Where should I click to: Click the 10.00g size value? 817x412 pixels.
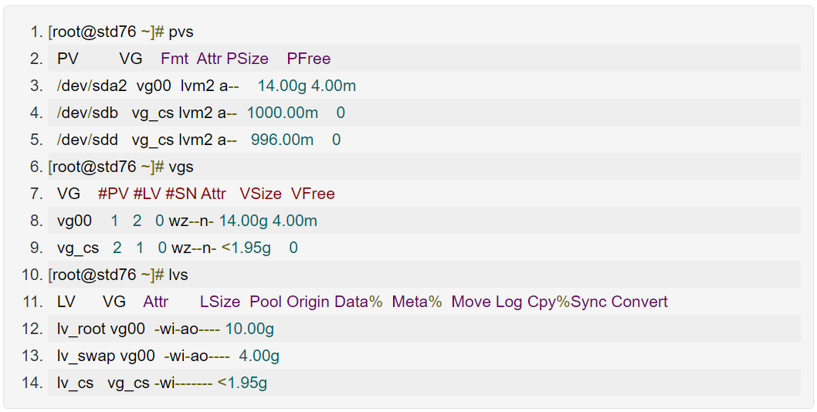click(249, 329)
